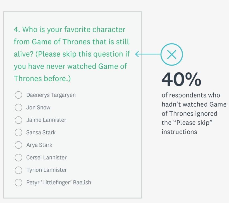Click the large 40% statistic

coord(181,80)
